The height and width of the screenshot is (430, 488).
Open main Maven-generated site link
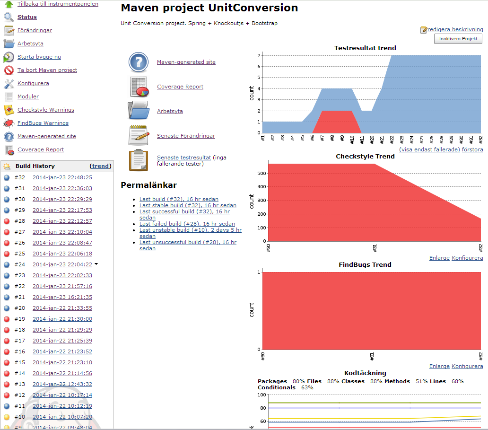(x=186, y=62)
